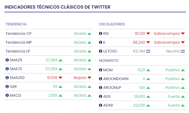
Task: Show info for the MACD indicator
Action: (7, 96)
